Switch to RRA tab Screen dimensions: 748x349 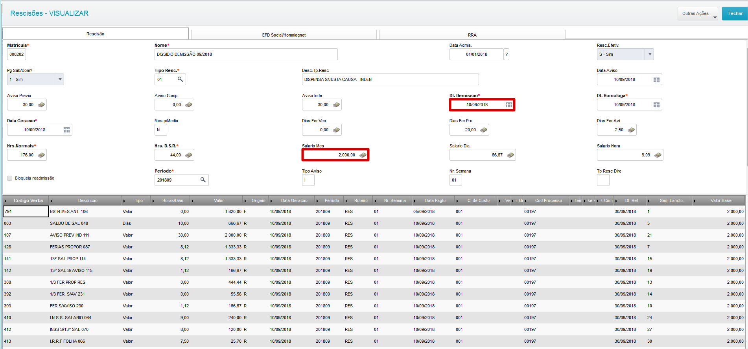tap(472, 35)
